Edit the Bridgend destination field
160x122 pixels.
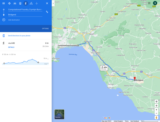[x=25, y=15]
